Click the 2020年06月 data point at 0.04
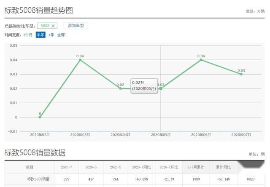Image resolution: width=270 pixels, height=187 pixels. coord(201,60)
